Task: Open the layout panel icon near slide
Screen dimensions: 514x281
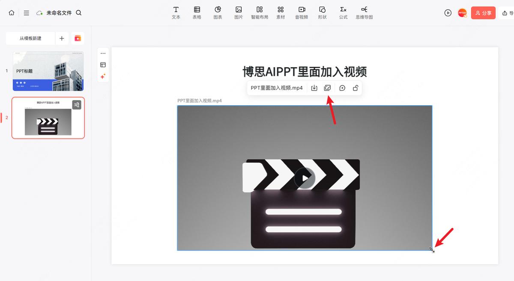Action: [103, 65]
